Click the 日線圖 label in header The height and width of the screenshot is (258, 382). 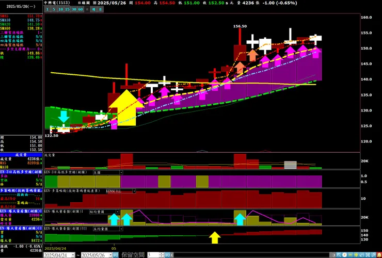[84, 3]
